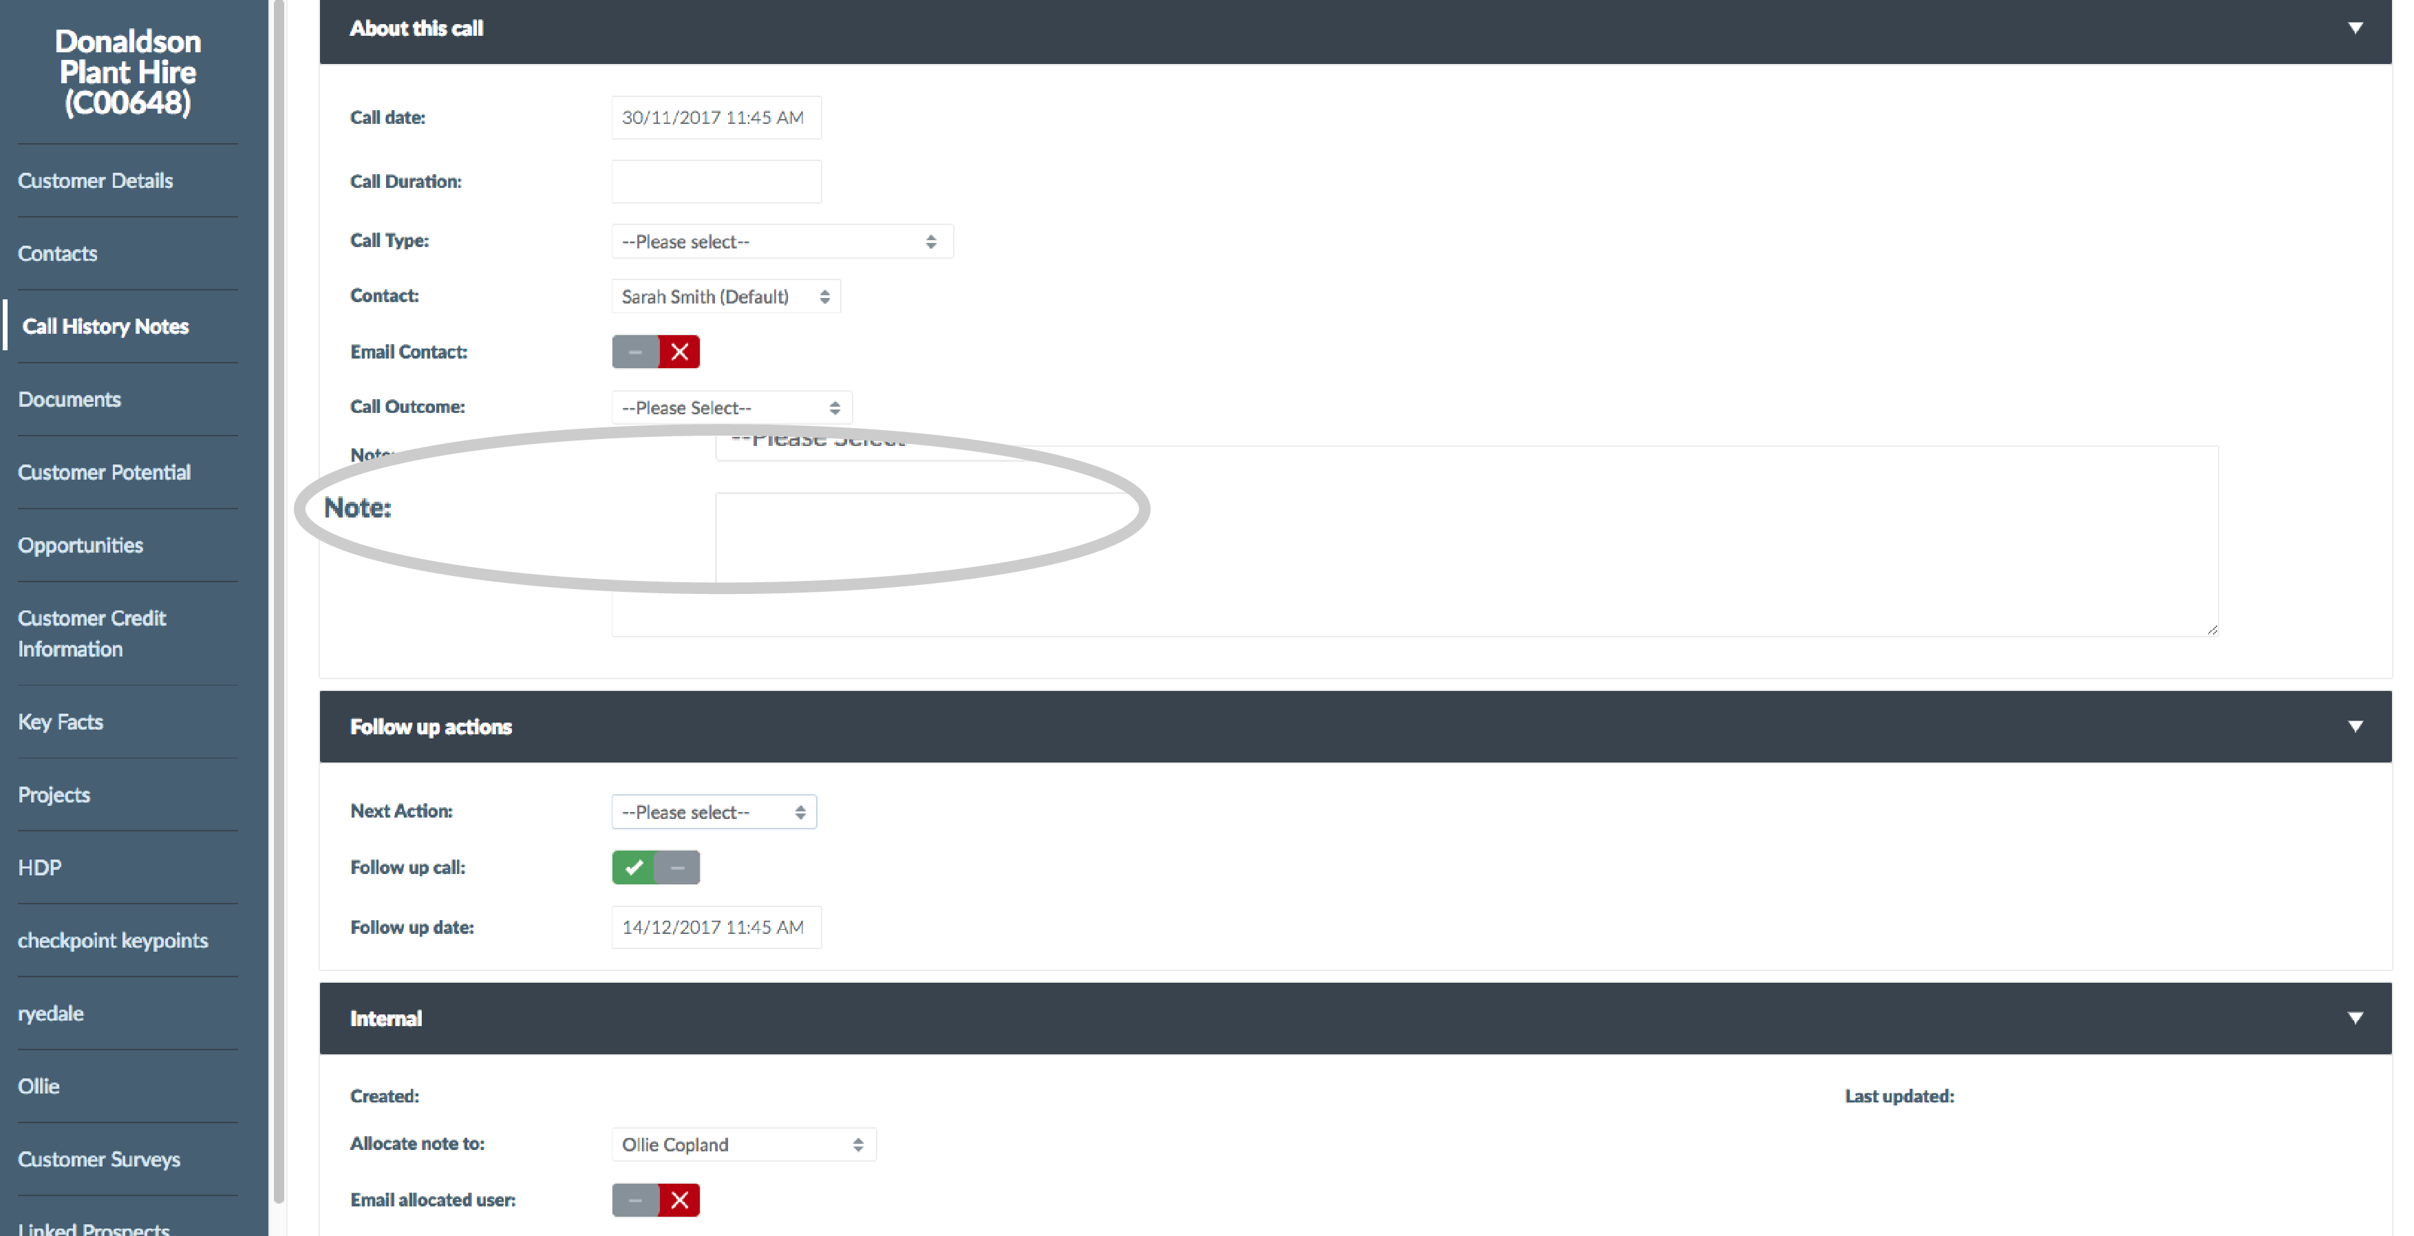The height and width of the screenshot is (1236, 2414).
Task: Click the Customer Potential sidebar icon
Action: coord(103,471)
